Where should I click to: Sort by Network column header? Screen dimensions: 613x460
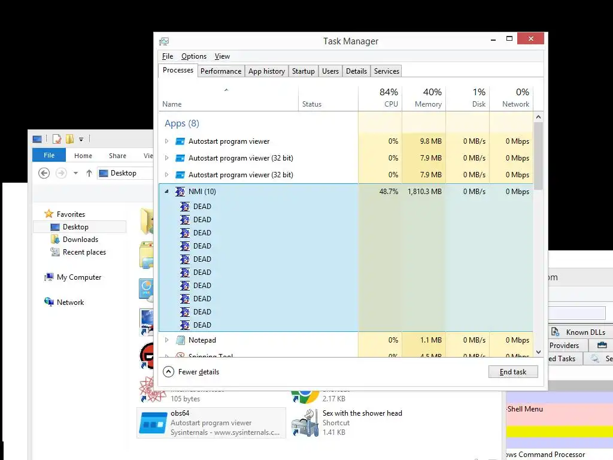point(511,98)
